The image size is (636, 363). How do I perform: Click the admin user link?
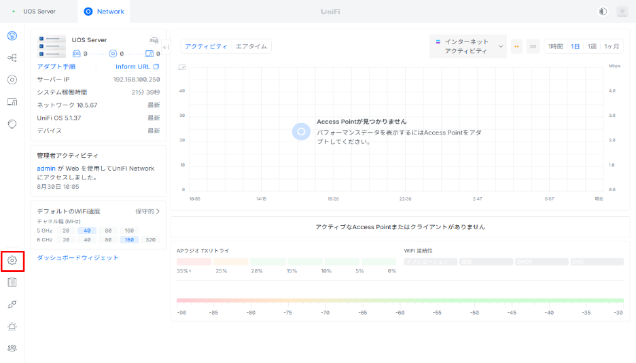point(46,169)
